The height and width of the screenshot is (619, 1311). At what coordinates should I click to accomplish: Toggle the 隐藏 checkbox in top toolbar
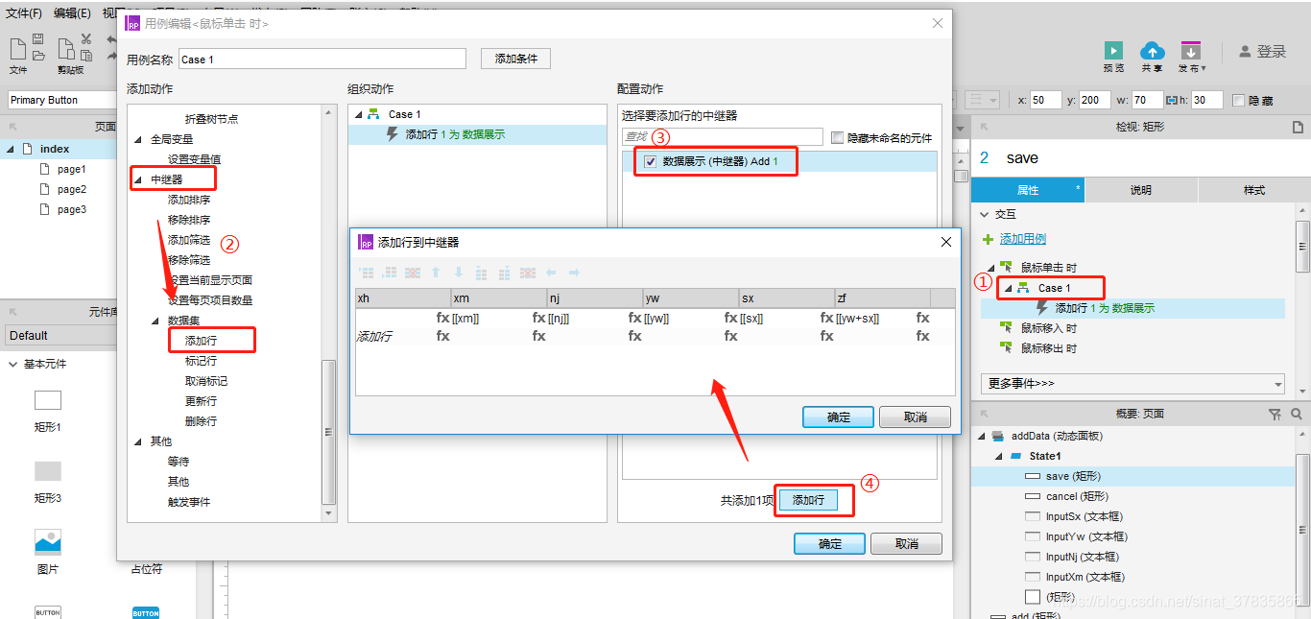coord(1238,100)
